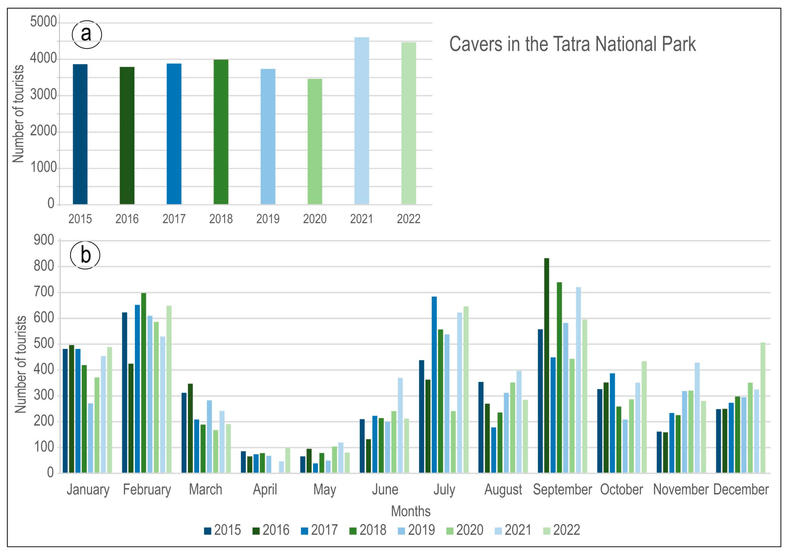The height and width of the screenshot is (555, 789).
Task: Click the 2015 bar in top chart
Action: click(80, 134)
